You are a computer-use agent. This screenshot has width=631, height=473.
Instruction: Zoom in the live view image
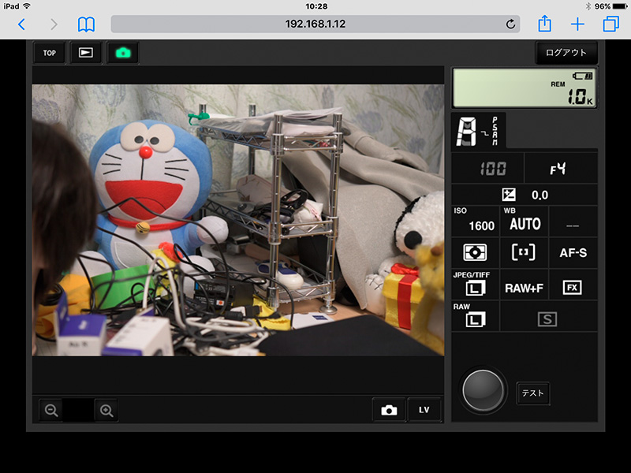point(106,410)
